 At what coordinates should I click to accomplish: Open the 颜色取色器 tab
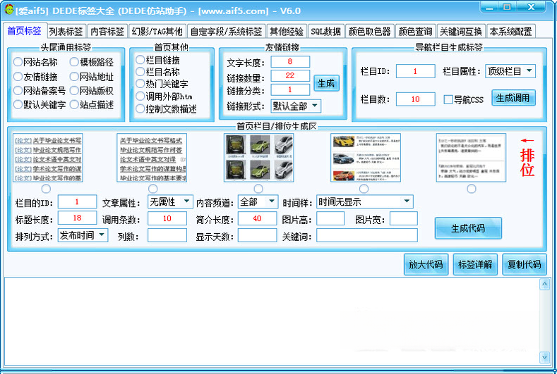(369, 32)
